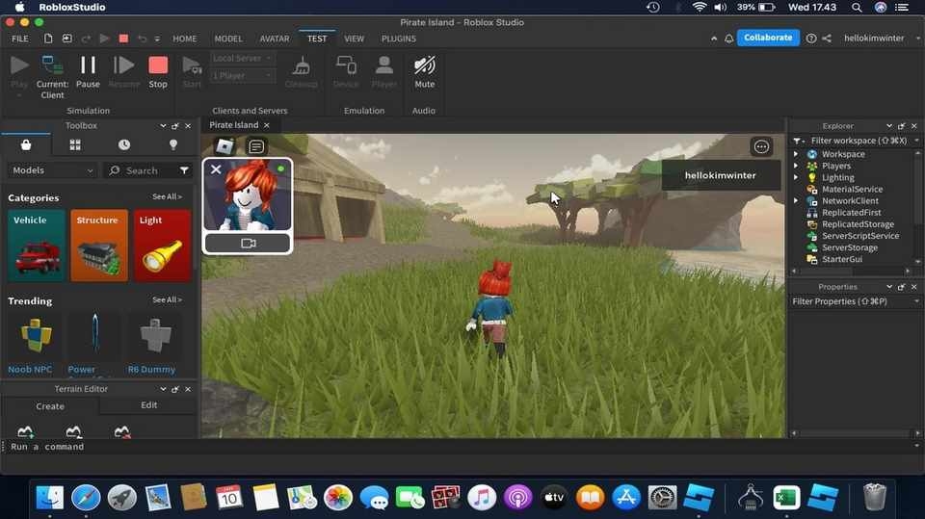Switch to the MODEL ribbon tab
The image size is (925, 519).
(x=228, y=39)
